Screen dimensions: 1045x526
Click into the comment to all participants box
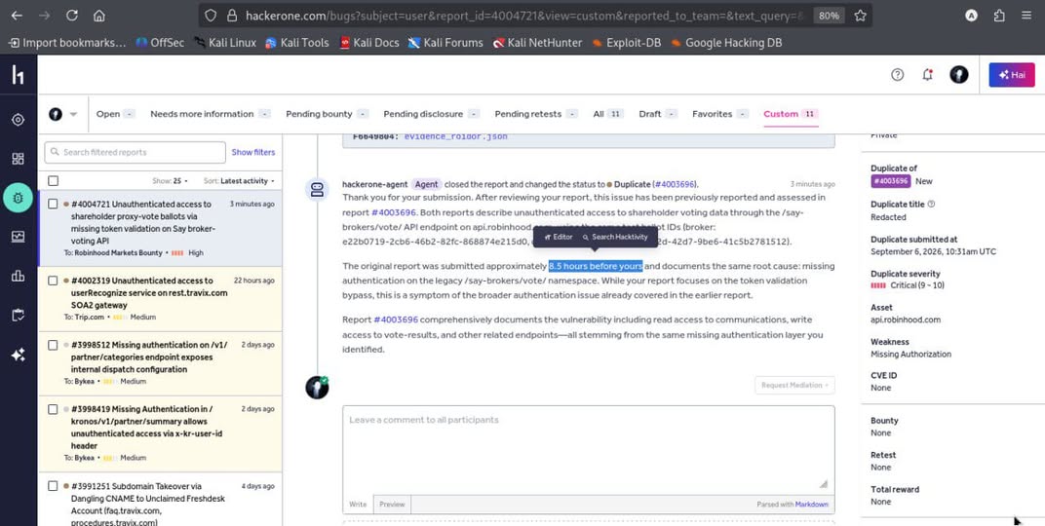(x=589, y=450)
